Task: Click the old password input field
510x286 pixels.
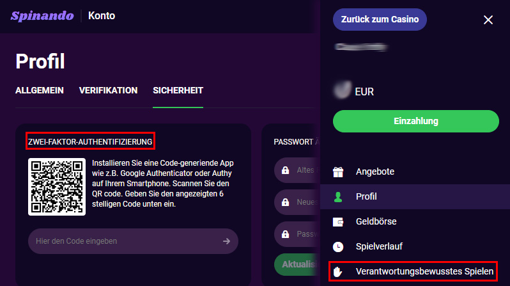Action: click(x=297, y=171)
